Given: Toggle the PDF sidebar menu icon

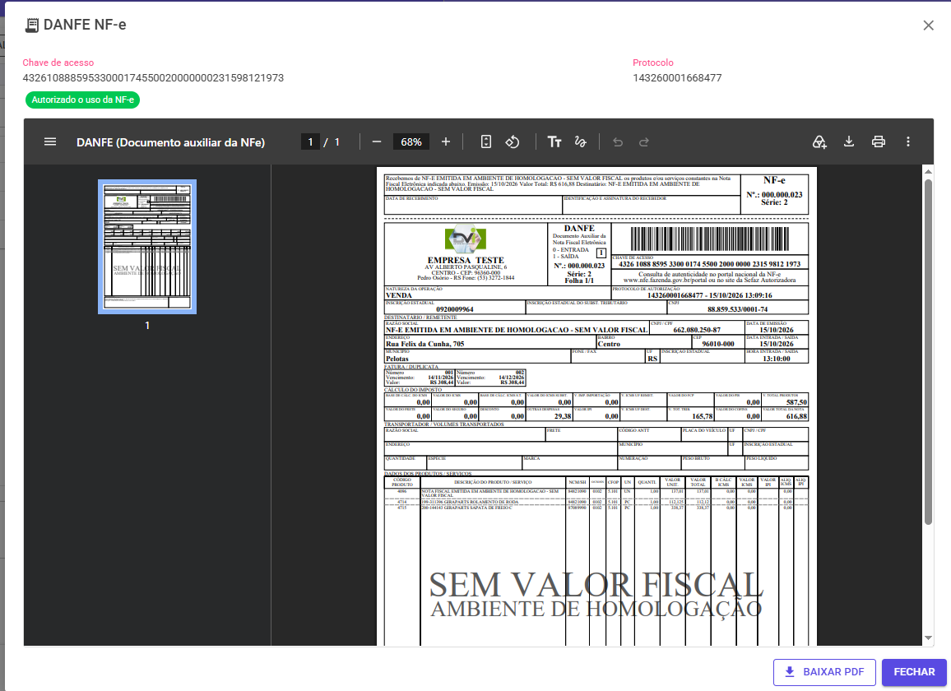Looking at the screenshot, I should tap(50, 142).
